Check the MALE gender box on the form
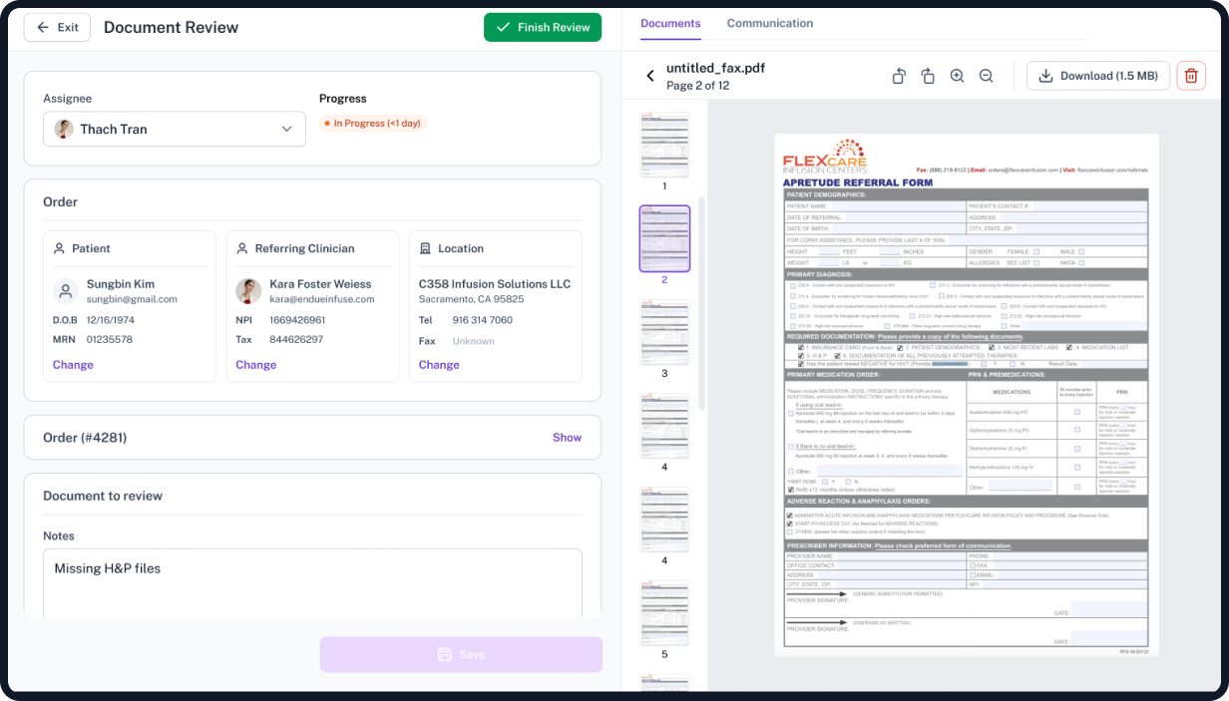This screenshot has height=701, width=1229. coord(1082,252)
